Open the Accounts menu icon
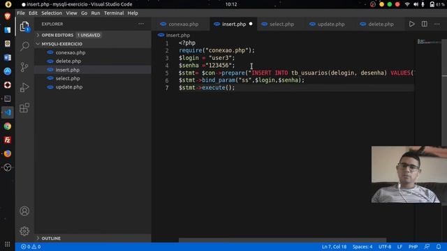The height and width of the screenshot is (251, 447). pos(24,211)
